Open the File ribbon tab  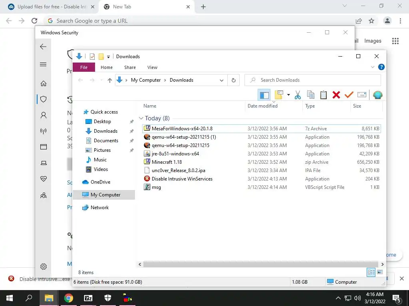84,67
